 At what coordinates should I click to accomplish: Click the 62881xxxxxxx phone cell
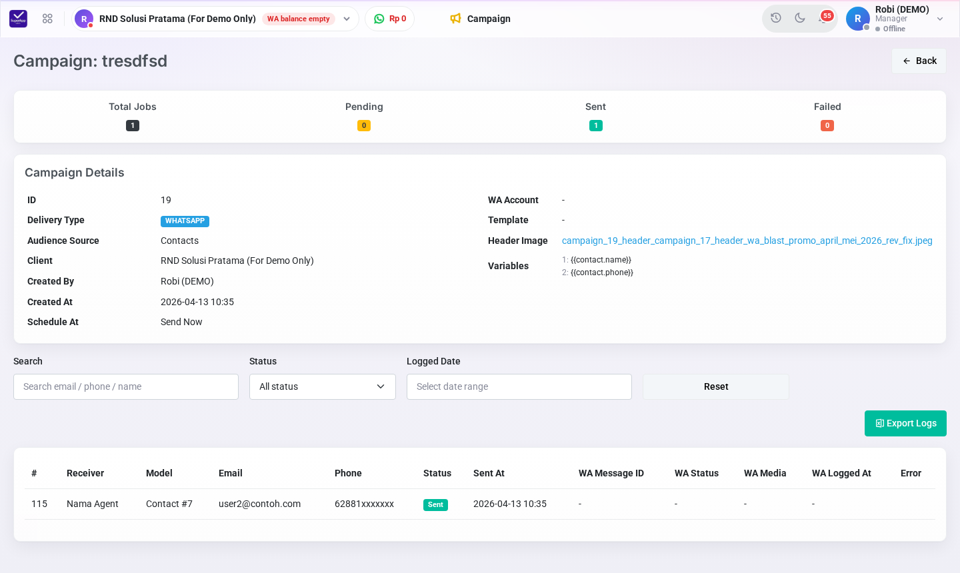[364, 504]
